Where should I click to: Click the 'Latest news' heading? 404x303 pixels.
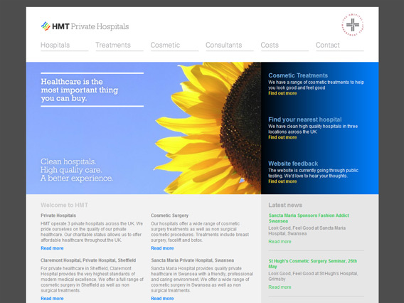point(285,205)
